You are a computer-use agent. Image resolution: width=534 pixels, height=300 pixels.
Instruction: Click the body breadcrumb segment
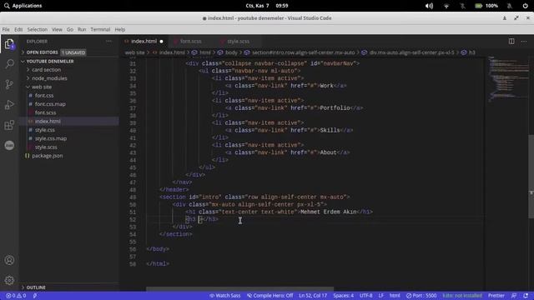pos(231,52)
